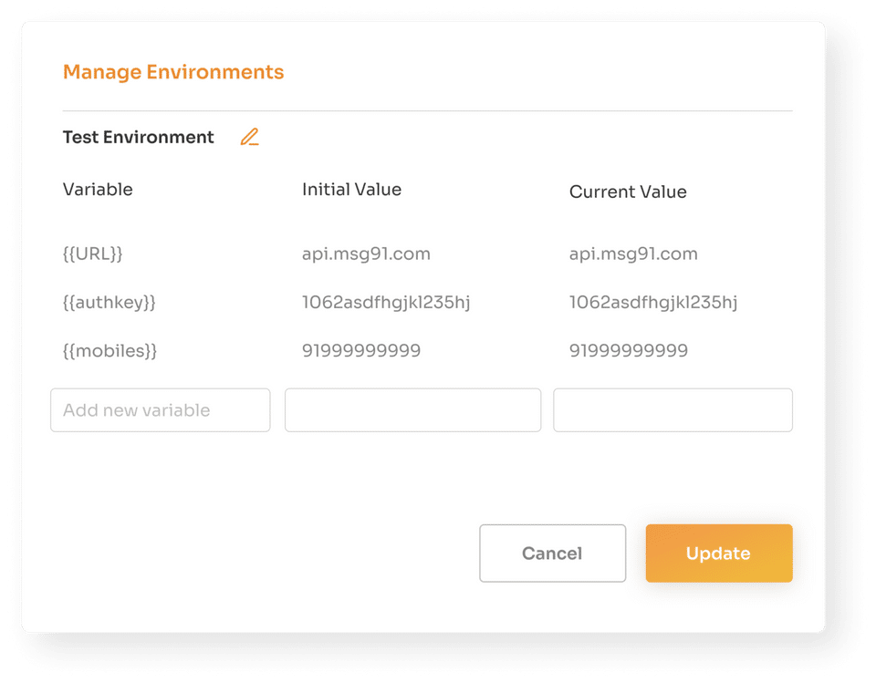
Task: Click the Test Environment name
Action: [x=138, y=138]
